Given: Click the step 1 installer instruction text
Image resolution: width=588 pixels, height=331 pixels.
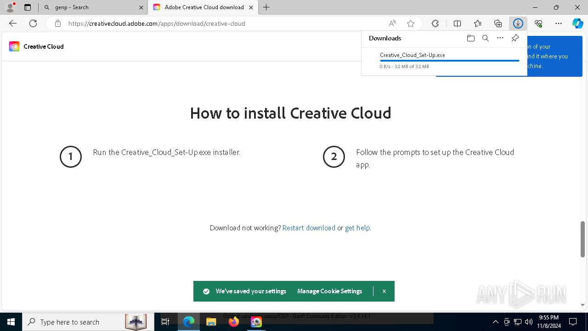Looking at the screenshot, I should point(167,152).
